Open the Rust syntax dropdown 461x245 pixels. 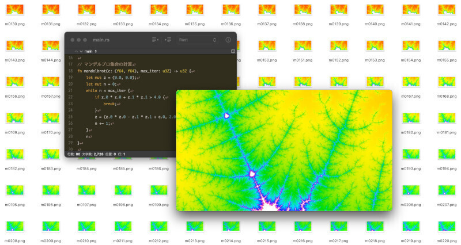[198, 40]
